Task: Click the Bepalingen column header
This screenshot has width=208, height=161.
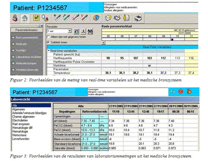Action: 67,111
